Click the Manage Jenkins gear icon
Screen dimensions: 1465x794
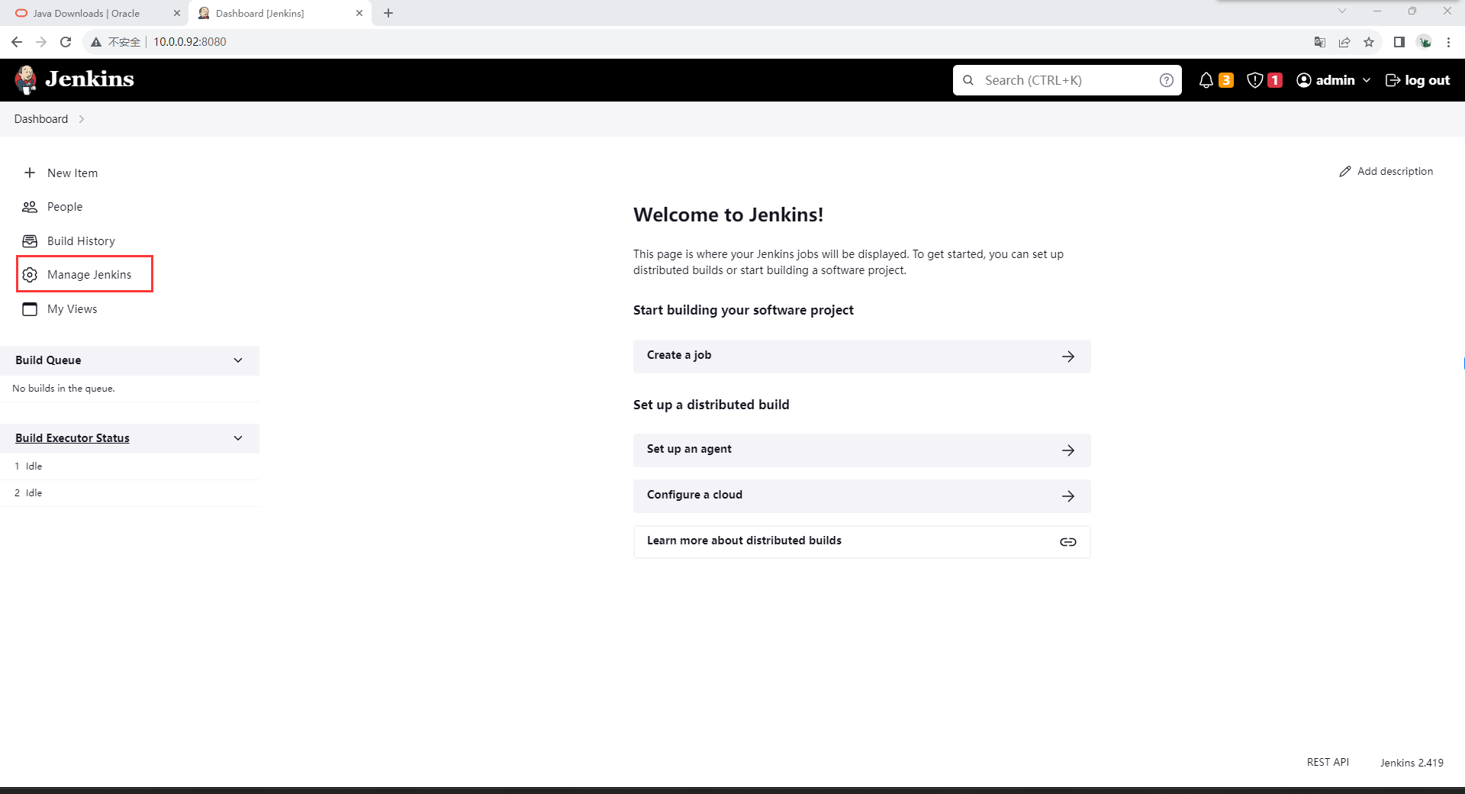click(x=30, y=275)
